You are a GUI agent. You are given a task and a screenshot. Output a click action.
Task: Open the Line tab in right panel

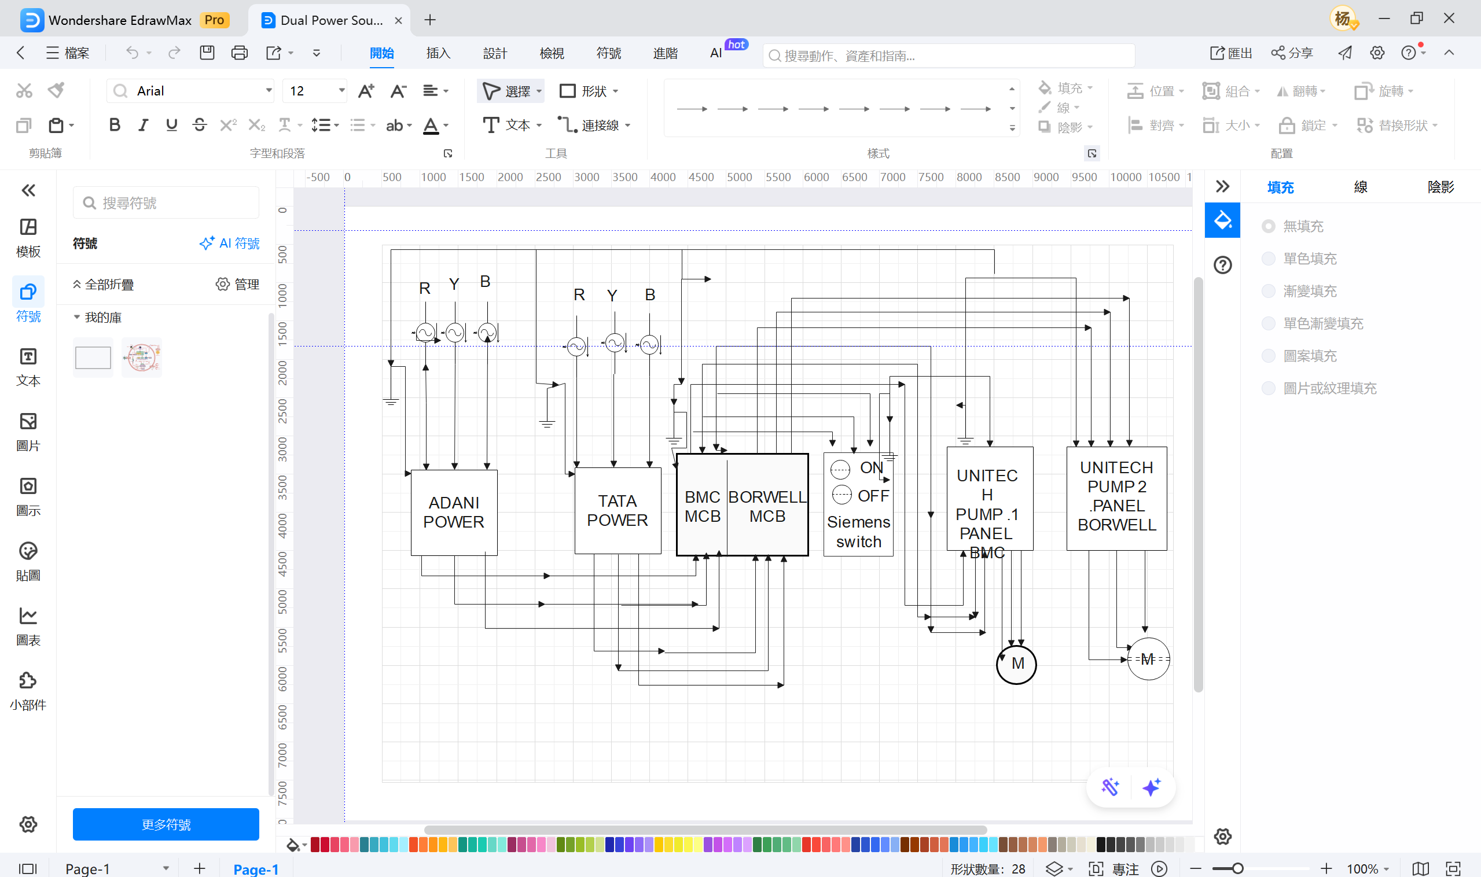1361,187
